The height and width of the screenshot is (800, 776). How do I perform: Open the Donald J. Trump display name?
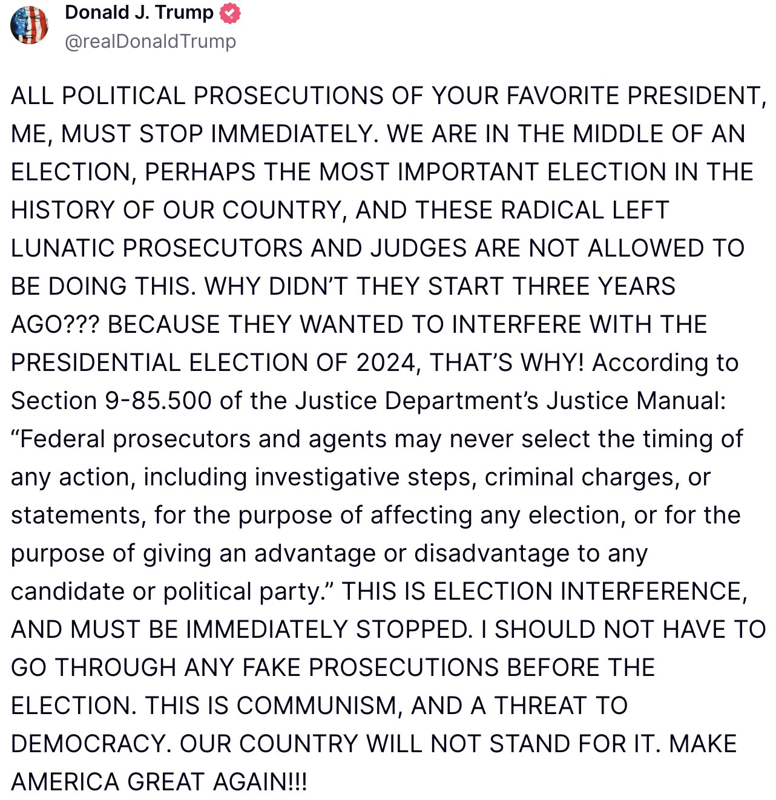(x=139, y=13)
